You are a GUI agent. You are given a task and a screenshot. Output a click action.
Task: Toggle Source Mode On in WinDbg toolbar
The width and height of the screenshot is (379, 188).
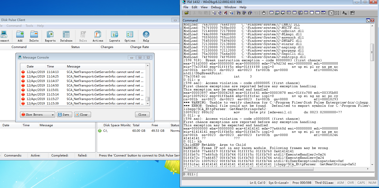click(x=331, y=13)
